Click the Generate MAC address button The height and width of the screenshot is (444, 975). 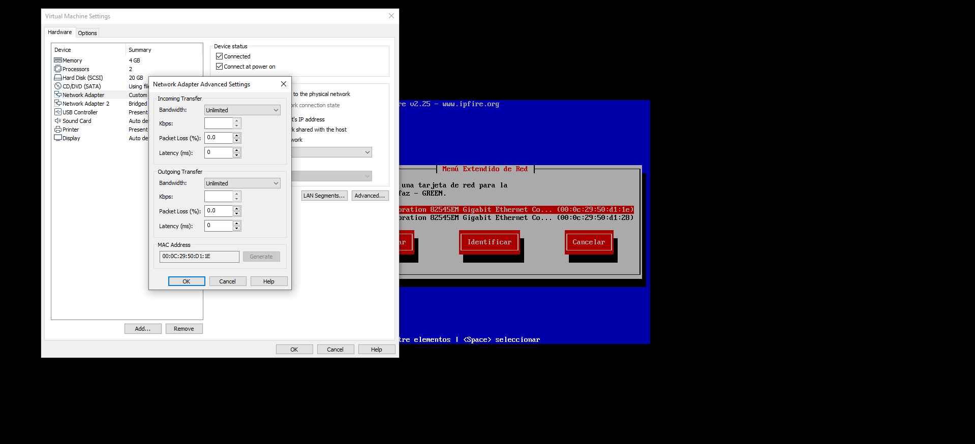click(261, 257)
